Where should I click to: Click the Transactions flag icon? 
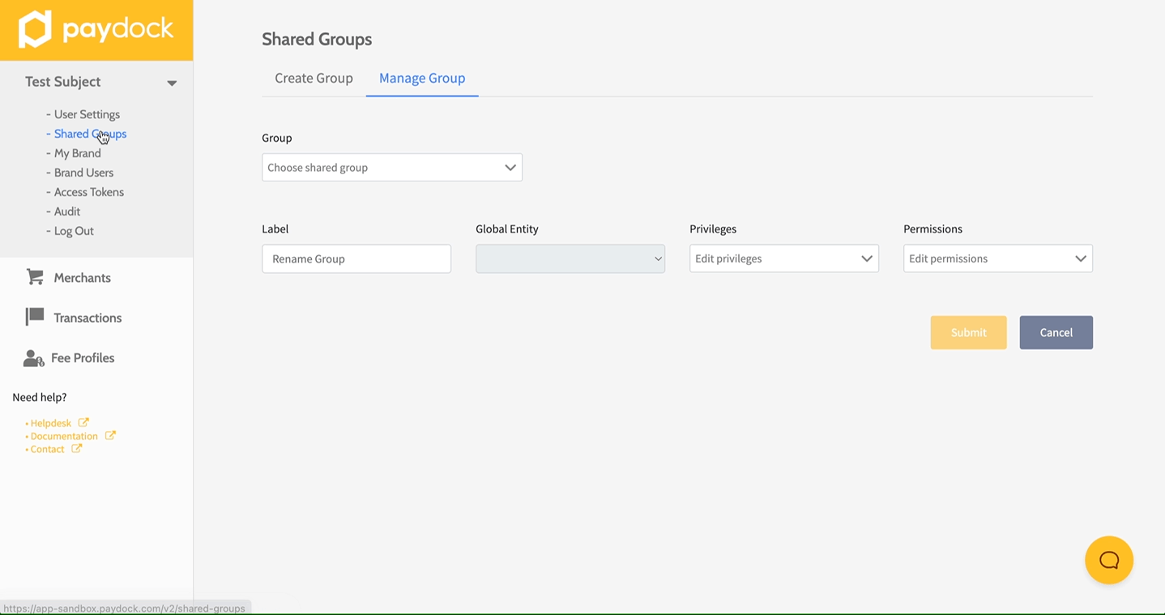coord(35,317)
